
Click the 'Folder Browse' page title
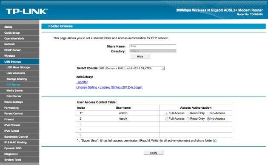tap(60, 26)
